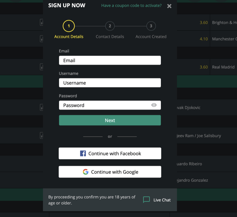Toggle password visibility eye icon
Screen dimensions: 237x217
pos(154,105)
